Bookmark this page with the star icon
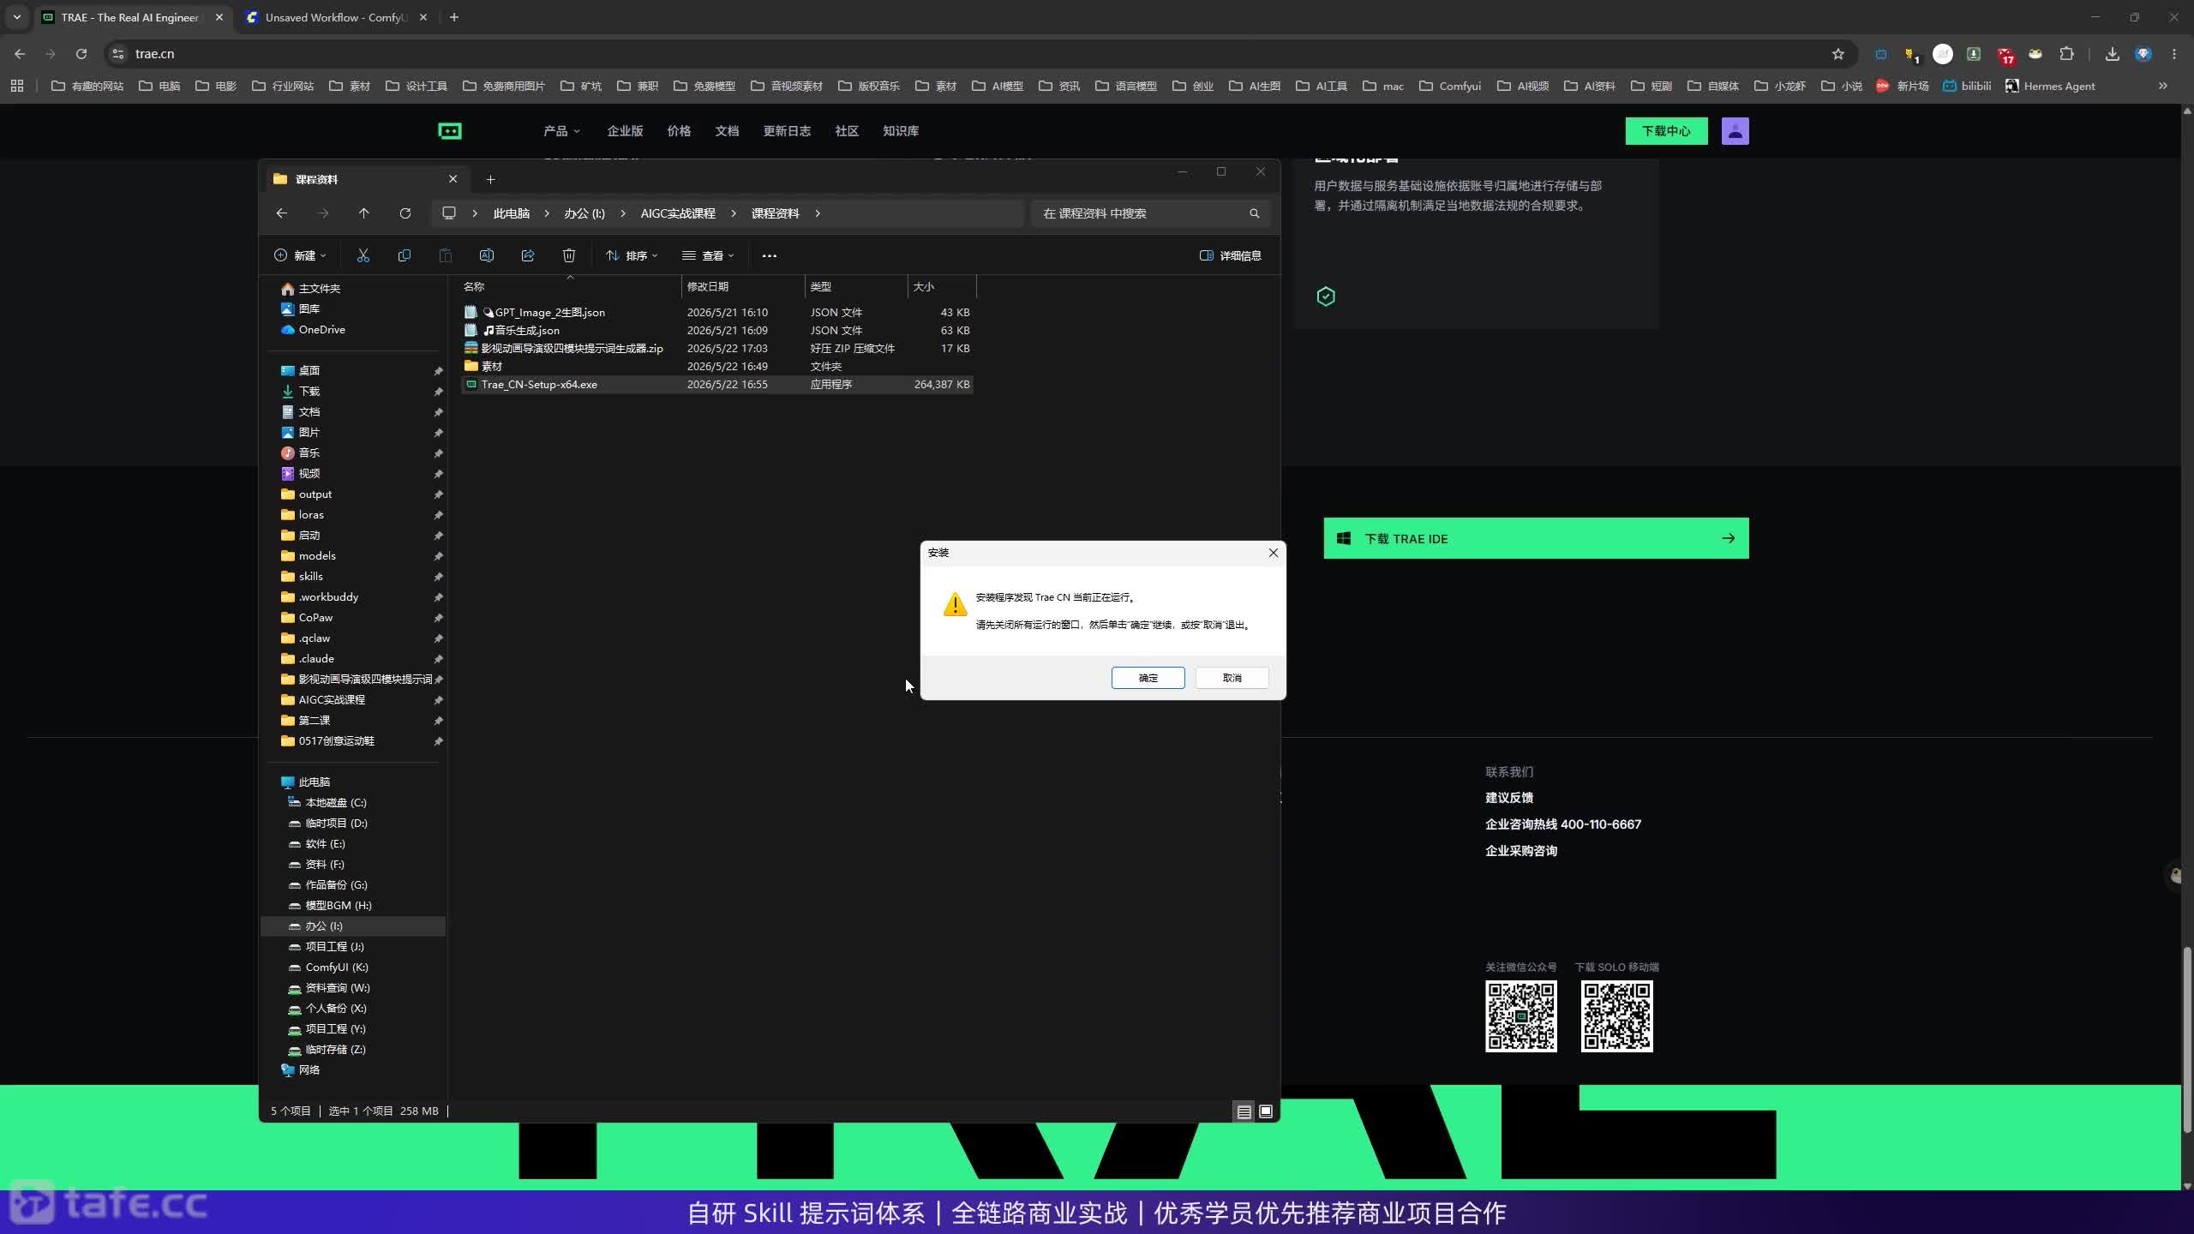This screenshot has width=2194, height=1234. coord(1837,54)
